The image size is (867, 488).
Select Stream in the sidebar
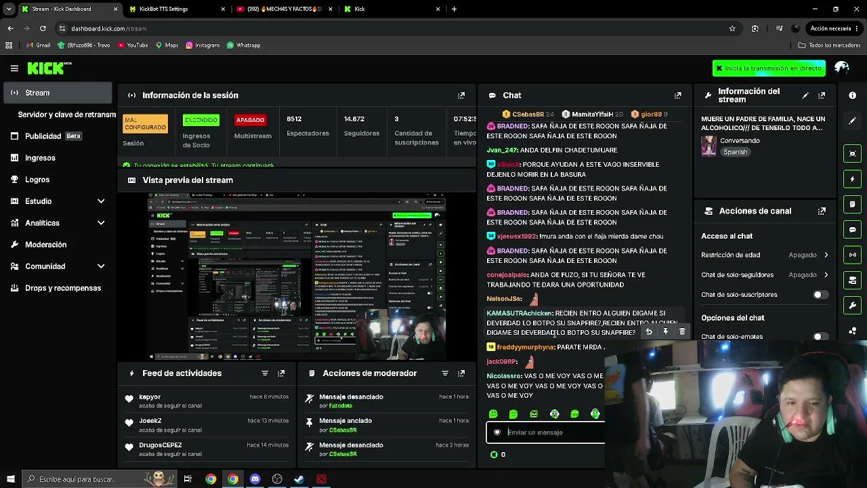(x=58, y=93)
